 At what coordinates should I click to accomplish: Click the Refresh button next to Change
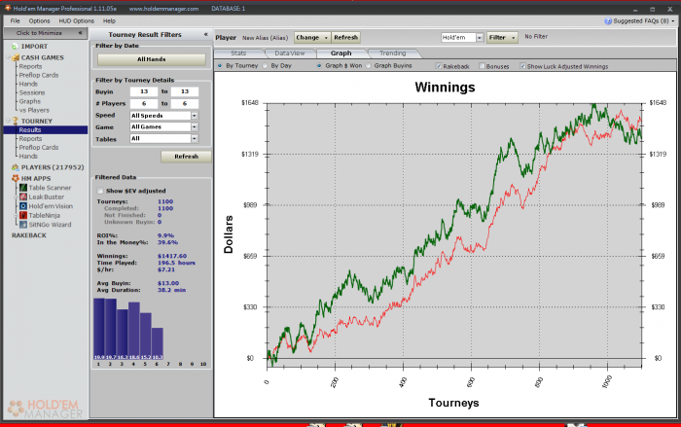click(345, 37)
